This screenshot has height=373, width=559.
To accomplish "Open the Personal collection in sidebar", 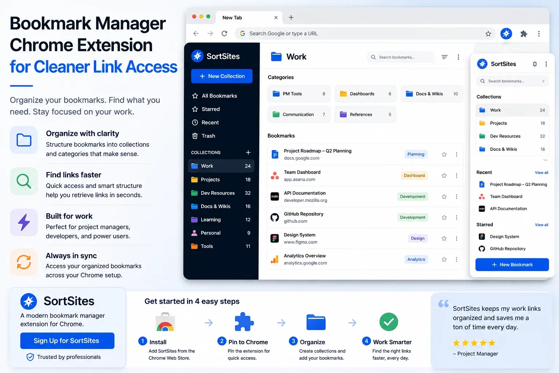I will pyautogui.click(x=221, y=233).
